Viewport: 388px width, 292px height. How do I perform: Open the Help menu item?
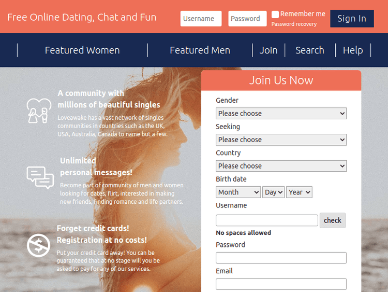pyautogui.click(x=353, y=50)
